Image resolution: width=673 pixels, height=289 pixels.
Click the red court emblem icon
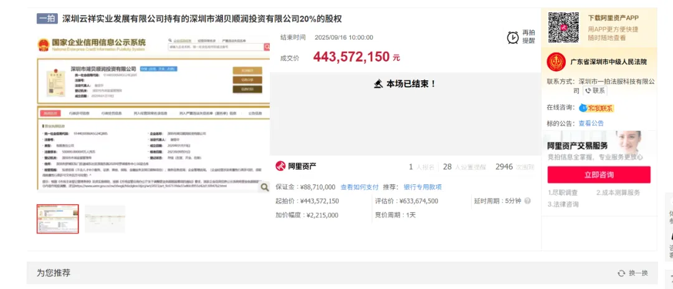556,62
